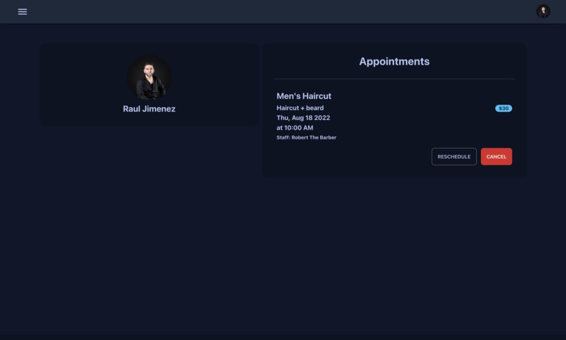Image resolution: width=566 pixels, height=340 pixels.
Task: Click the Men's Haircut title
Action: [303, 96]
